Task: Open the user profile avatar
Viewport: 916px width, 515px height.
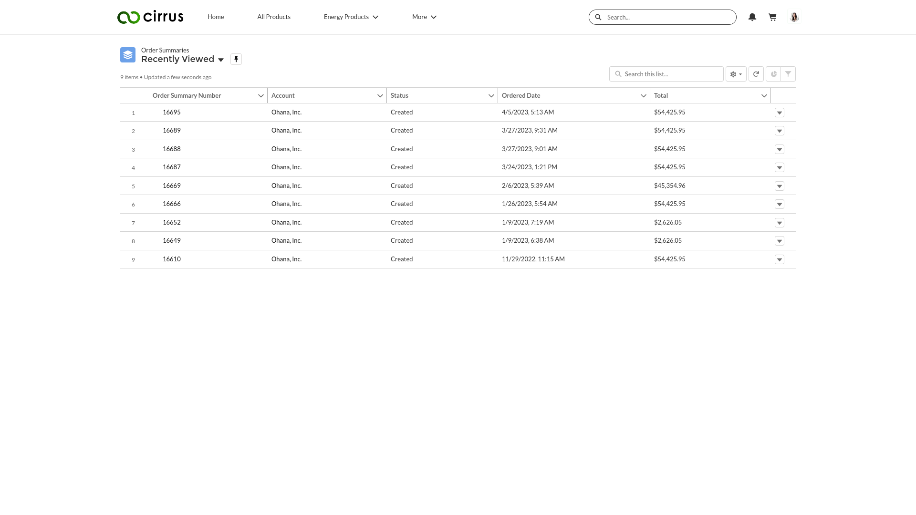Action: click(x=794, y=17)
